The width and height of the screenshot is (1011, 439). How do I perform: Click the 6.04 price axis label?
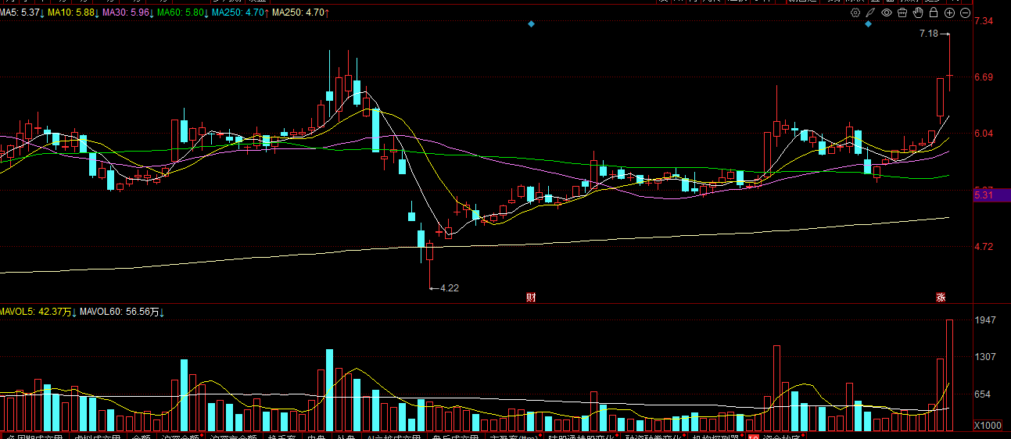pos(984,134)
